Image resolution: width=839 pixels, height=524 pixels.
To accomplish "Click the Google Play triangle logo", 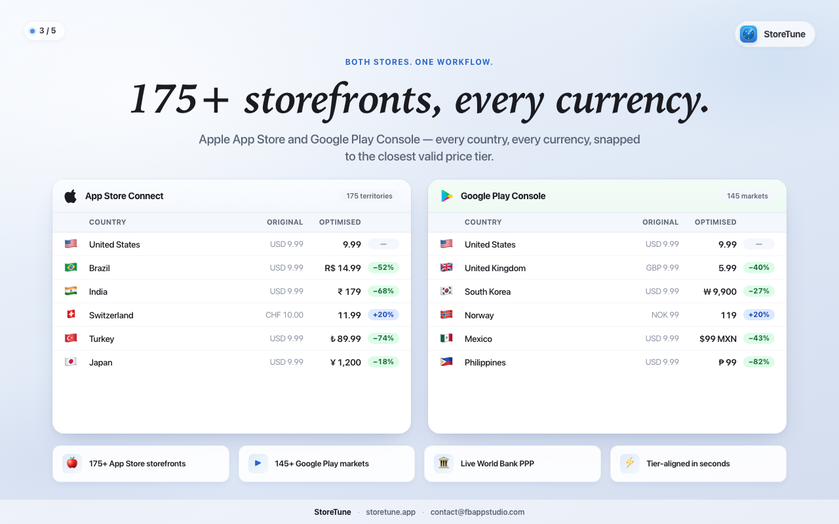I will click(446, 195).
